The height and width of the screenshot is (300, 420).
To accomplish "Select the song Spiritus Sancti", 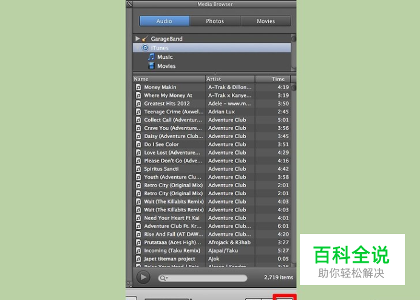I will point(161,168).
